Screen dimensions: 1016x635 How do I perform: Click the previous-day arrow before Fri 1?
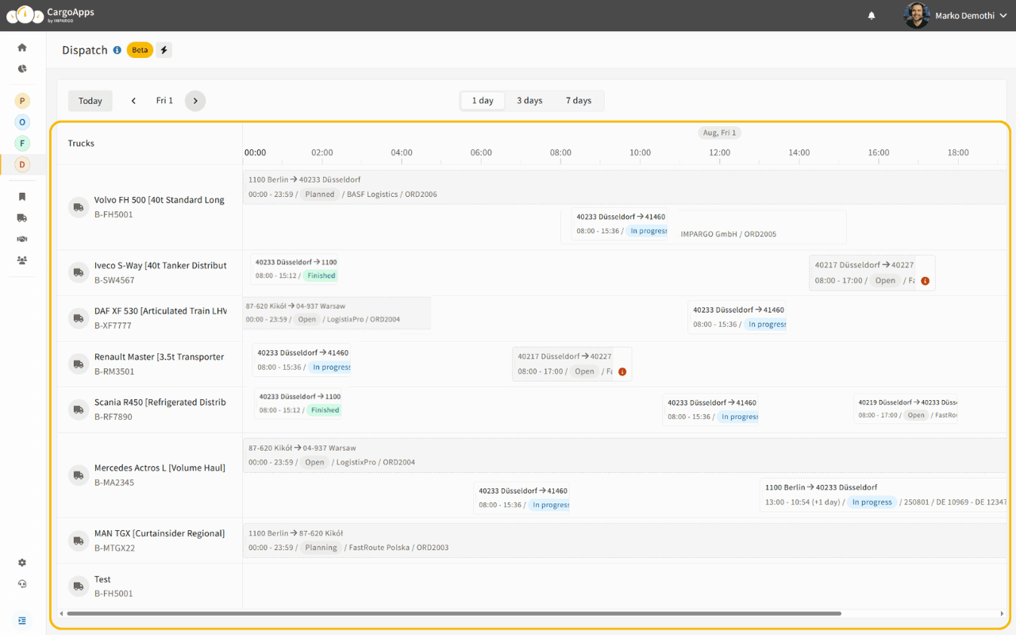(133, 101)
